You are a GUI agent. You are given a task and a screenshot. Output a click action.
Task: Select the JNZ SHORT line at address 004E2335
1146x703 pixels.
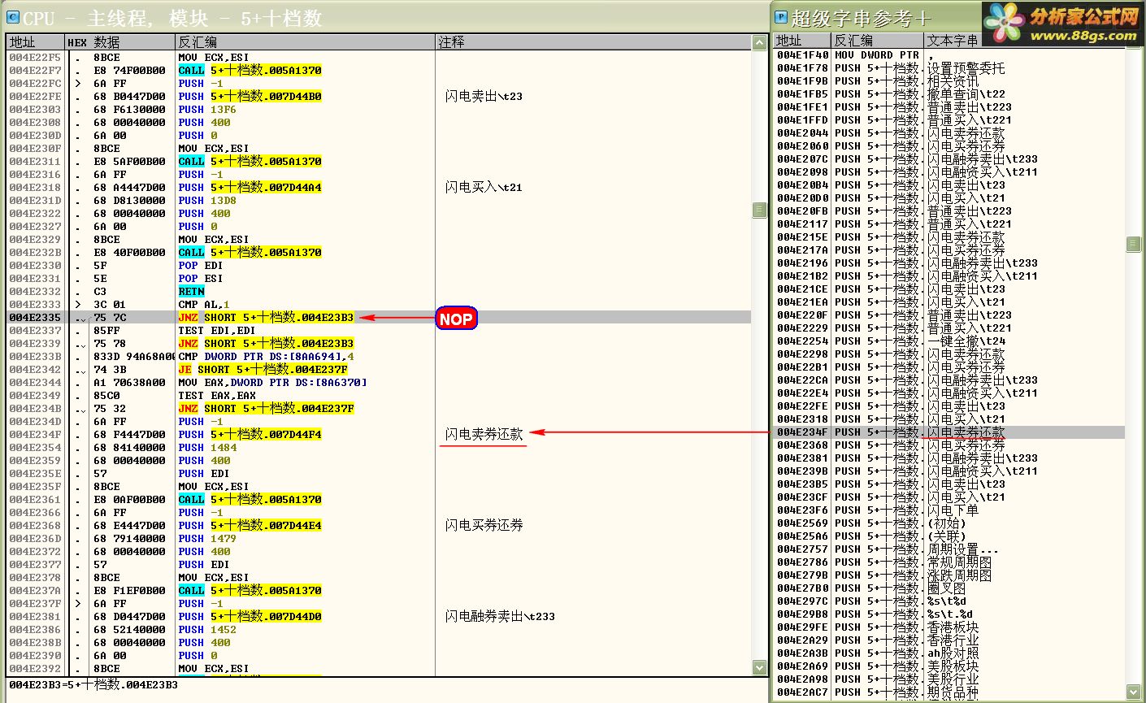coord(379,317)
